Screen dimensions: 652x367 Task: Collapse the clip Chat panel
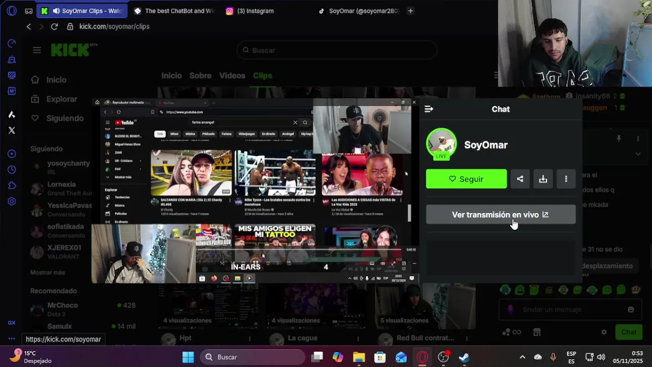click(429, 109)
